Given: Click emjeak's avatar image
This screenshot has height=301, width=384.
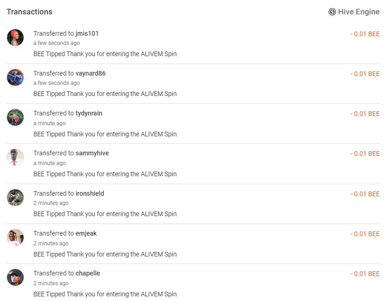Looking at the screenshot, I should coord(15,237).
